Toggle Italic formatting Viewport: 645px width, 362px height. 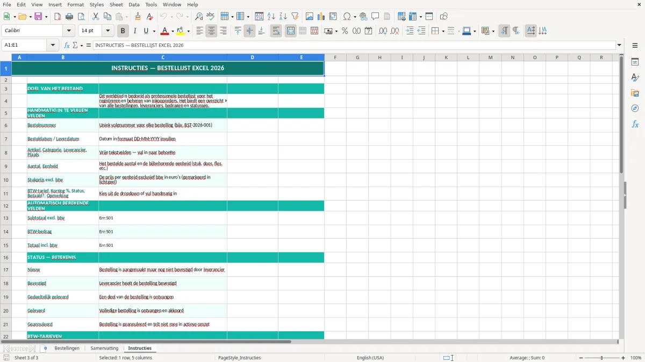tap(134, 31)
